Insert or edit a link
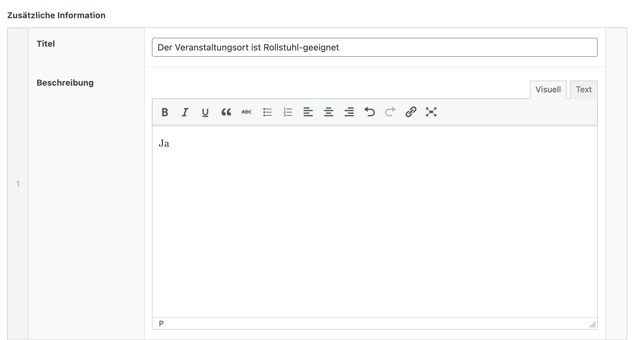This screenshot has width=633, height=340. (x=410, y=112)
